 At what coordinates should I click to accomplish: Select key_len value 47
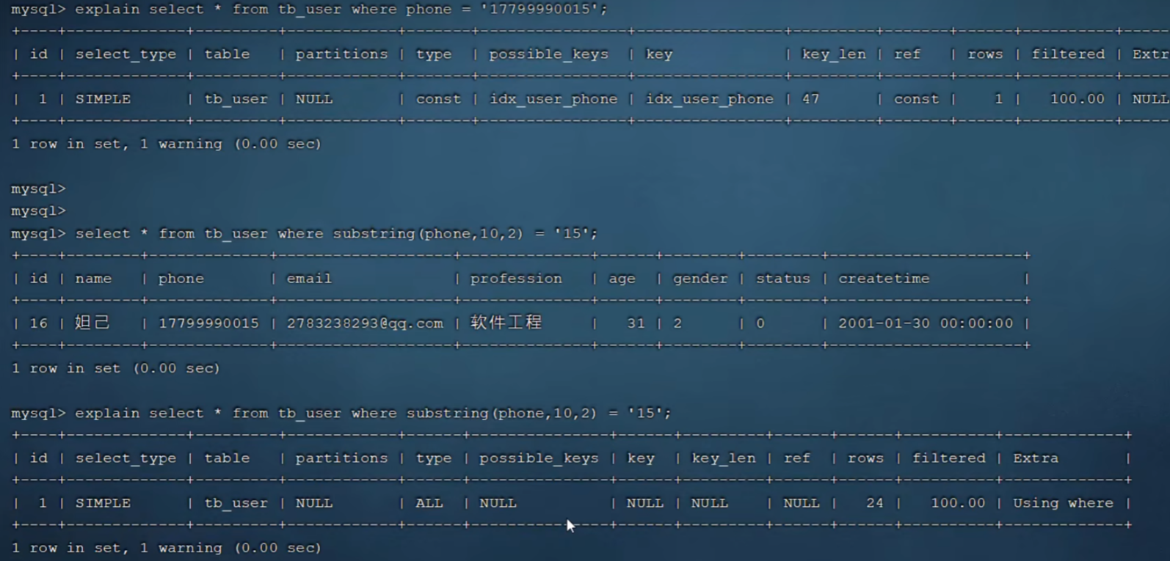(810, 99)
